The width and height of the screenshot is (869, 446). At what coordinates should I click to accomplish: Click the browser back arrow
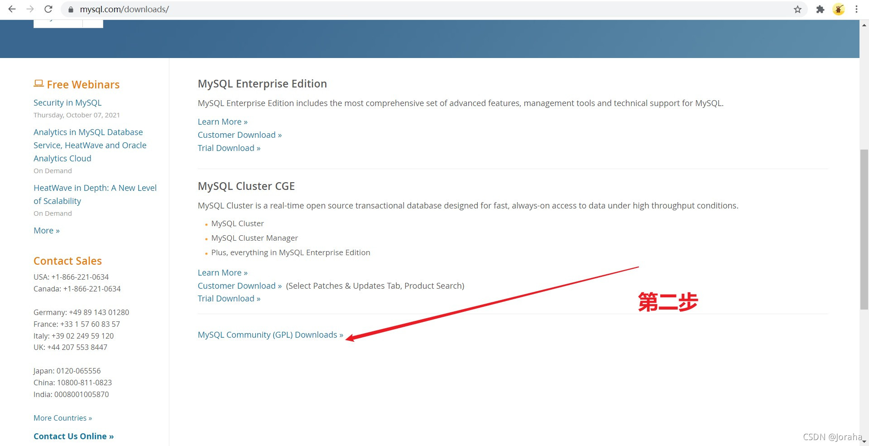[12, 9]
